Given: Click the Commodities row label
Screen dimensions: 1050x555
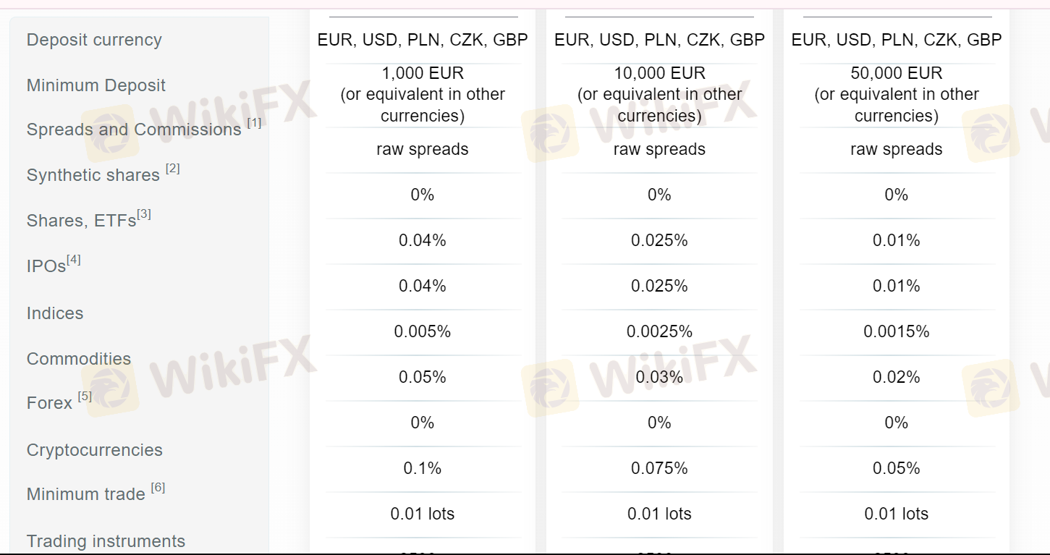Looking at the screenshot, I should [x=79, y=359].
